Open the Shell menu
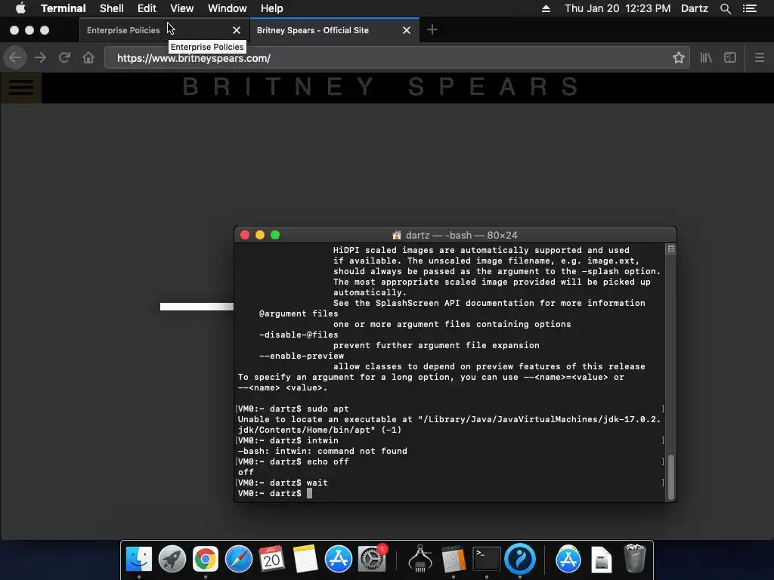This screenshot has height=580, width=774. pyautogui.click(x=112, y=8)
